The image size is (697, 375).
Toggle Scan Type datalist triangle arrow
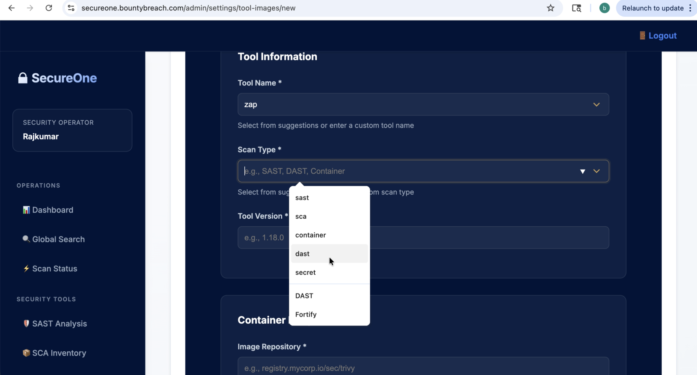583,171
